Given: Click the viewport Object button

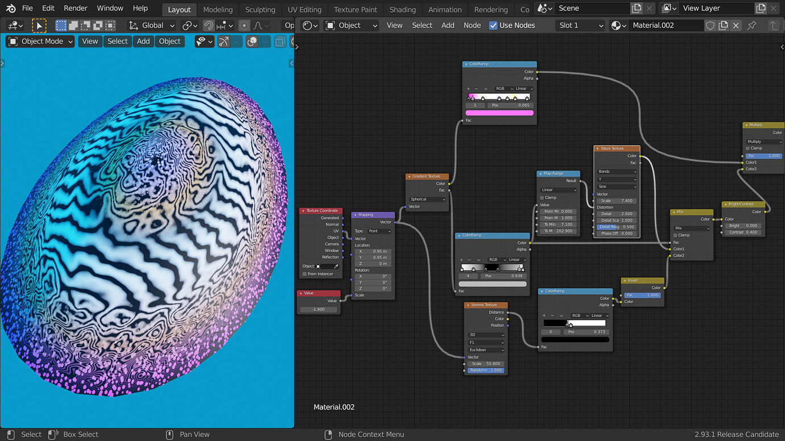Looking at the screenshot, I should (x=170, y=41).
